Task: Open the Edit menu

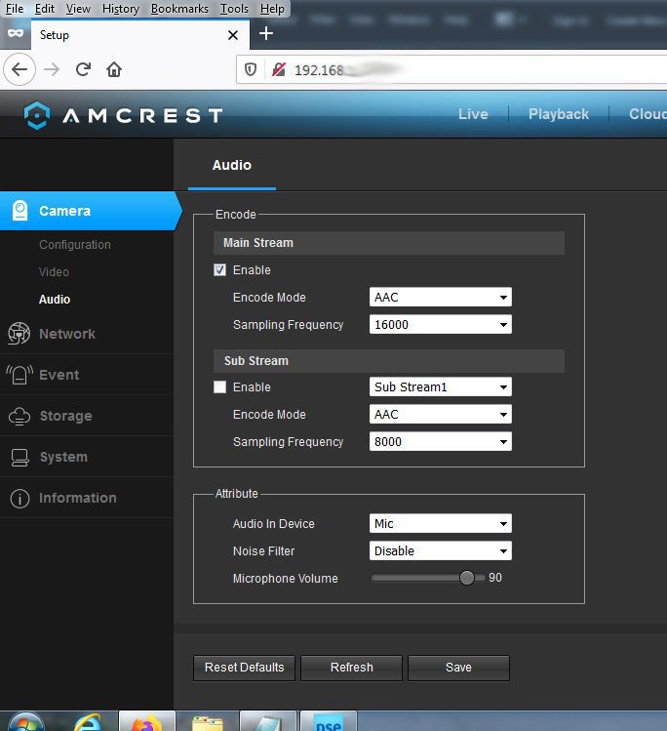Action: 44,9
